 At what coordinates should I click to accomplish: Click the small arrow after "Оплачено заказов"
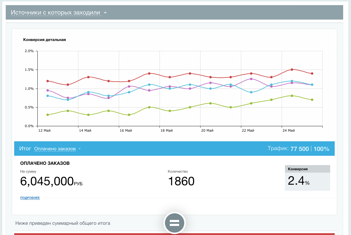(80, 149)
